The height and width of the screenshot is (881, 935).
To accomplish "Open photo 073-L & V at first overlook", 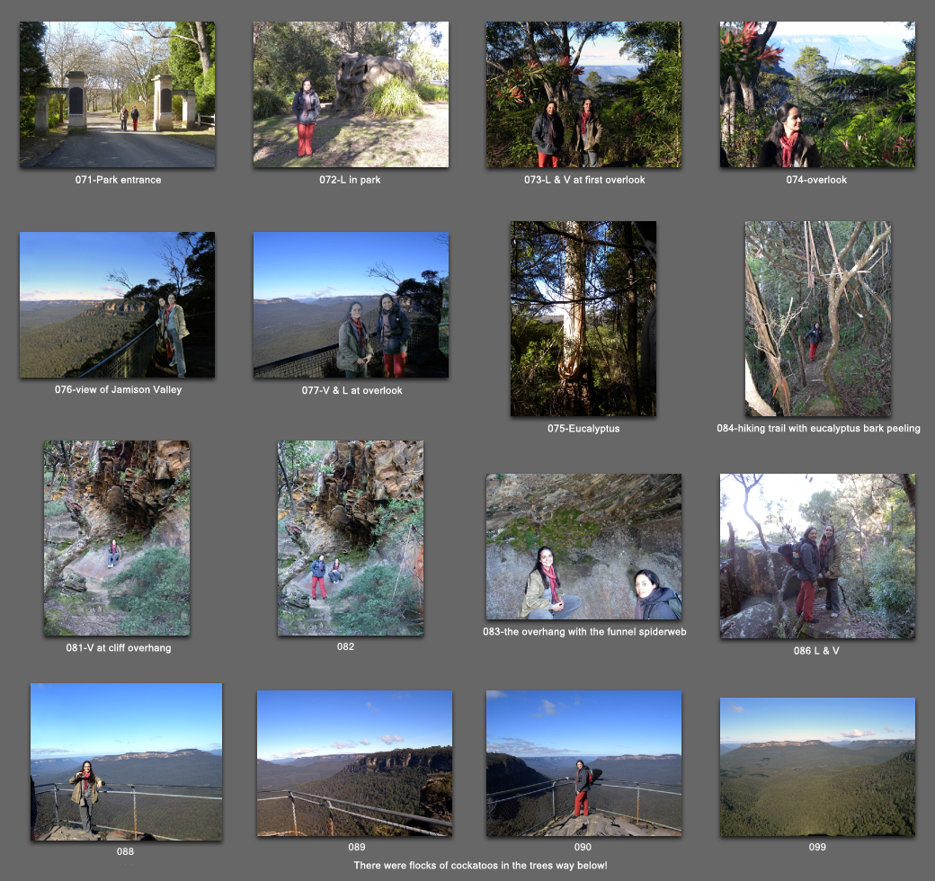I will coord(583,94).
